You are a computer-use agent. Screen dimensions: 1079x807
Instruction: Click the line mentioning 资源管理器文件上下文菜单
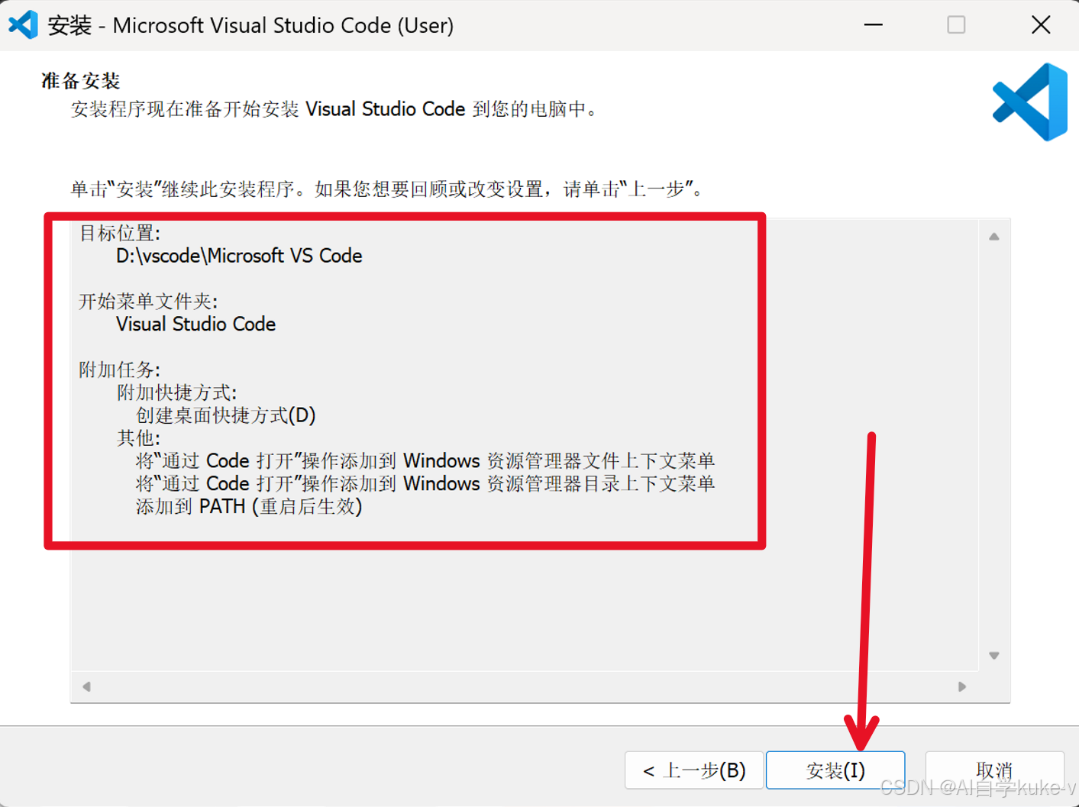point(425,461)
